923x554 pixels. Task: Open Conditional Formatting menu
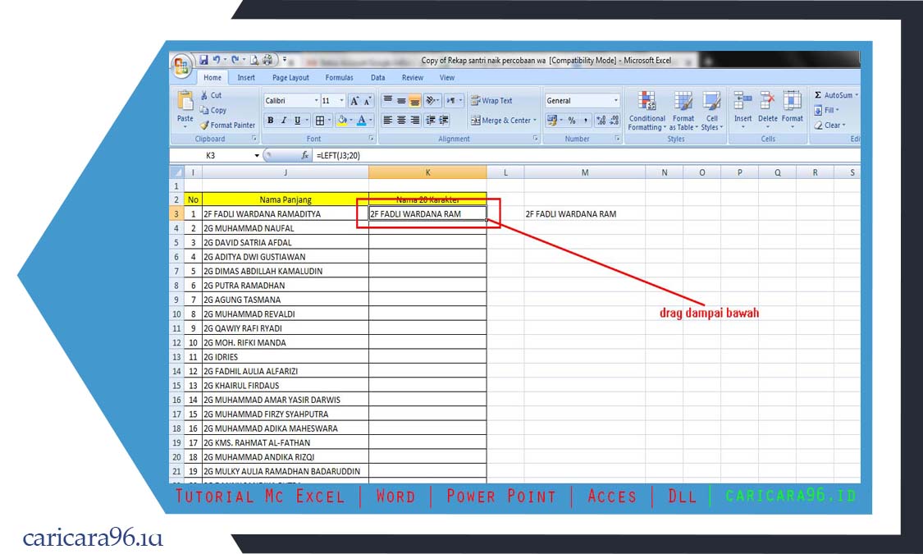pyautogui.click(x=647, y=112)
